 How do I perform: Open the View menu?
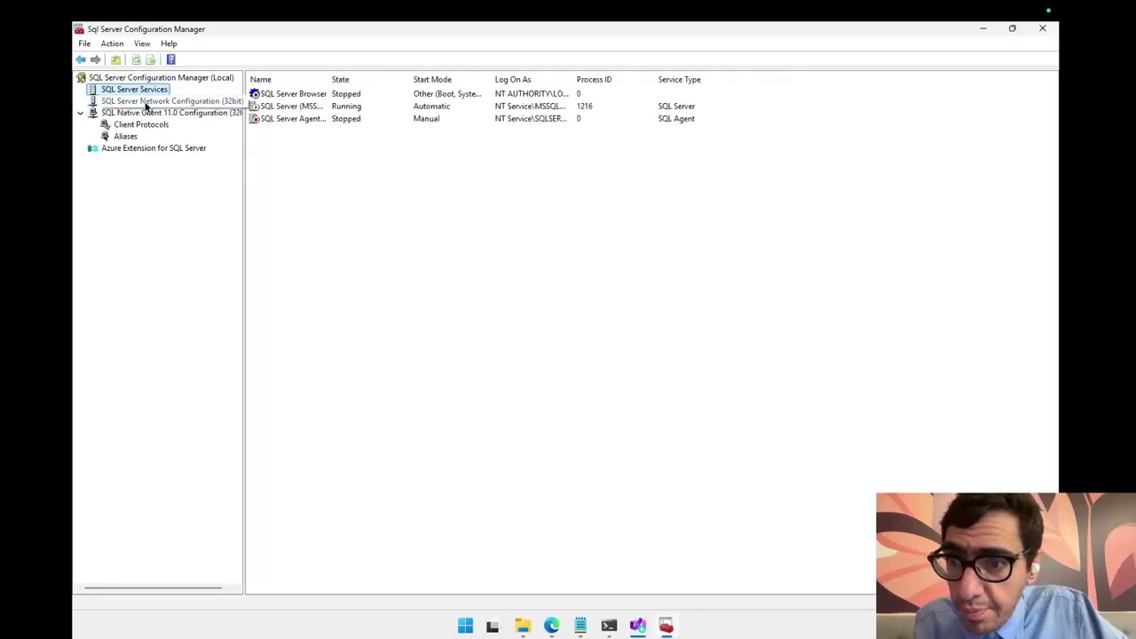click(142, 43)
